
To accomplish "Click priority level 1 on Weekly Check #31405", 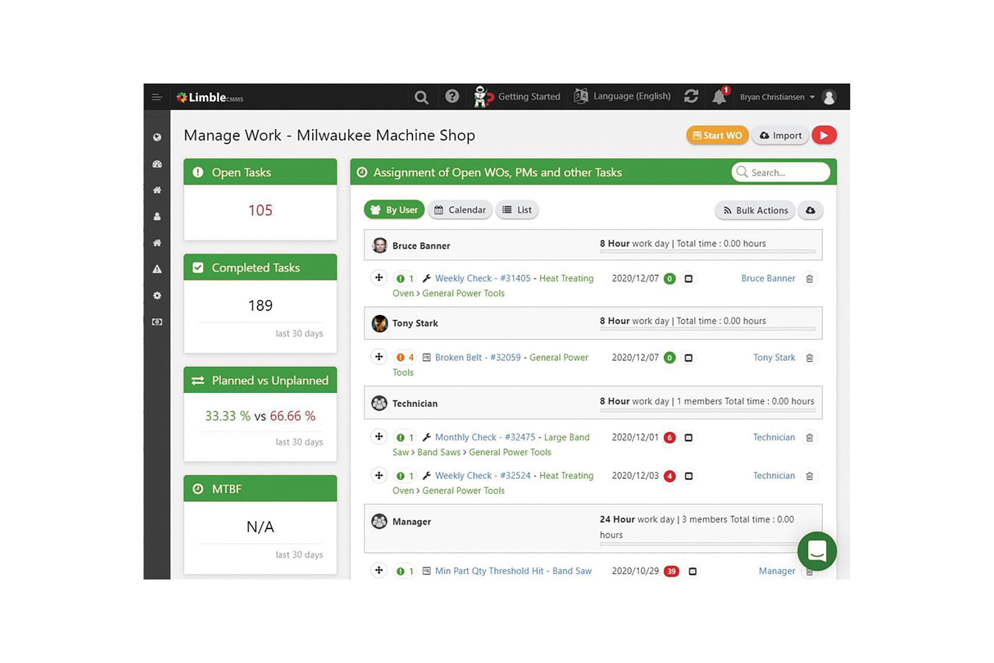I will (x=405, y=279).
